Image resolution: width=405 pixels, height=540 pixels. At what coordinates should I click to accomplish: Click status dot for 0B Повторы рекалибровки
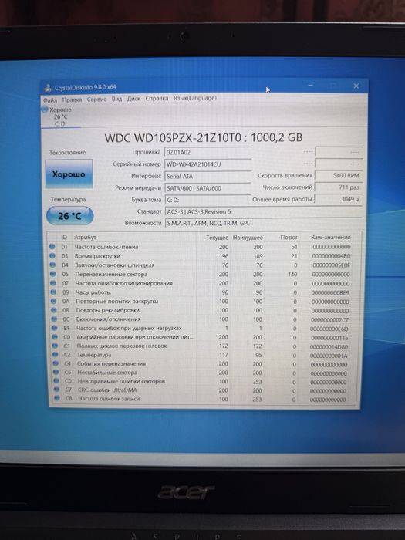coord(54,310)
